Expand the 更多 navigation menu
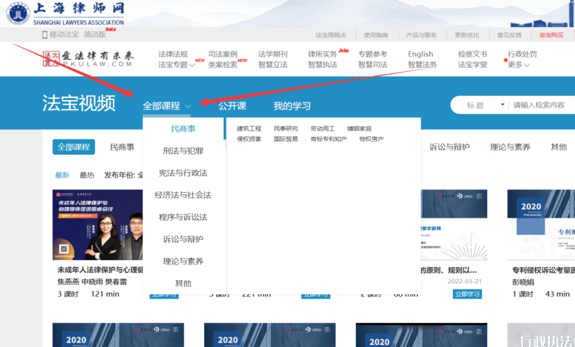The image size is (575, 347). tap(519, 65)
